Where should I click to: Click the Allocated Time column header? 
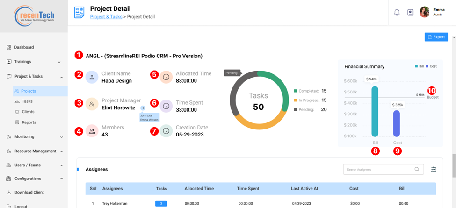(199, 188)
